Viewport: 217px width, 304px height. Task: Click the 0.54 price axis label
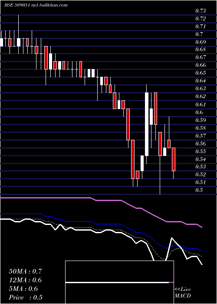pyautogui.click(x=201, y=159)
